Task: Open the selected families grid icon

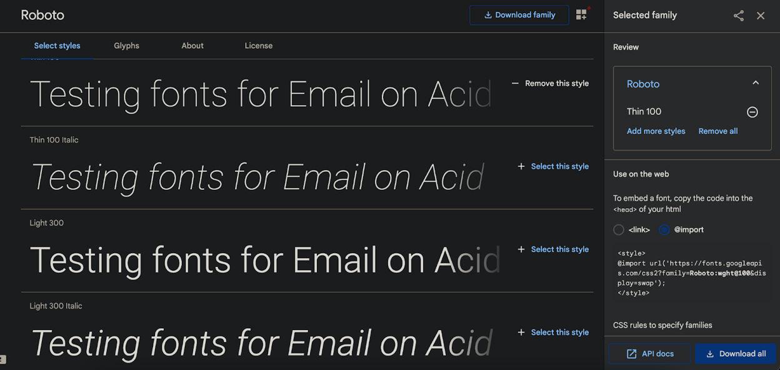Action: pos(581,15)
